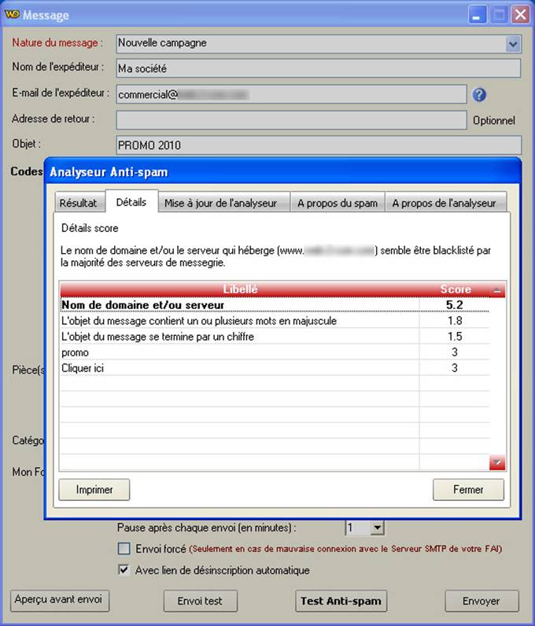Click the Test Anti-spam button
535x626 pixels.
tap(341, 601)
